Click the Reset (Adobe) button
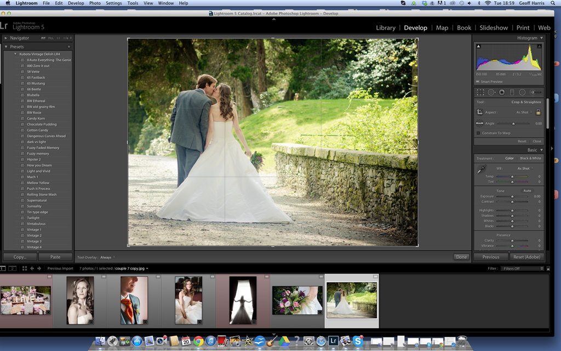Image resolution: width=561 pixels, height=351 pixels. [x=526, y=257]
